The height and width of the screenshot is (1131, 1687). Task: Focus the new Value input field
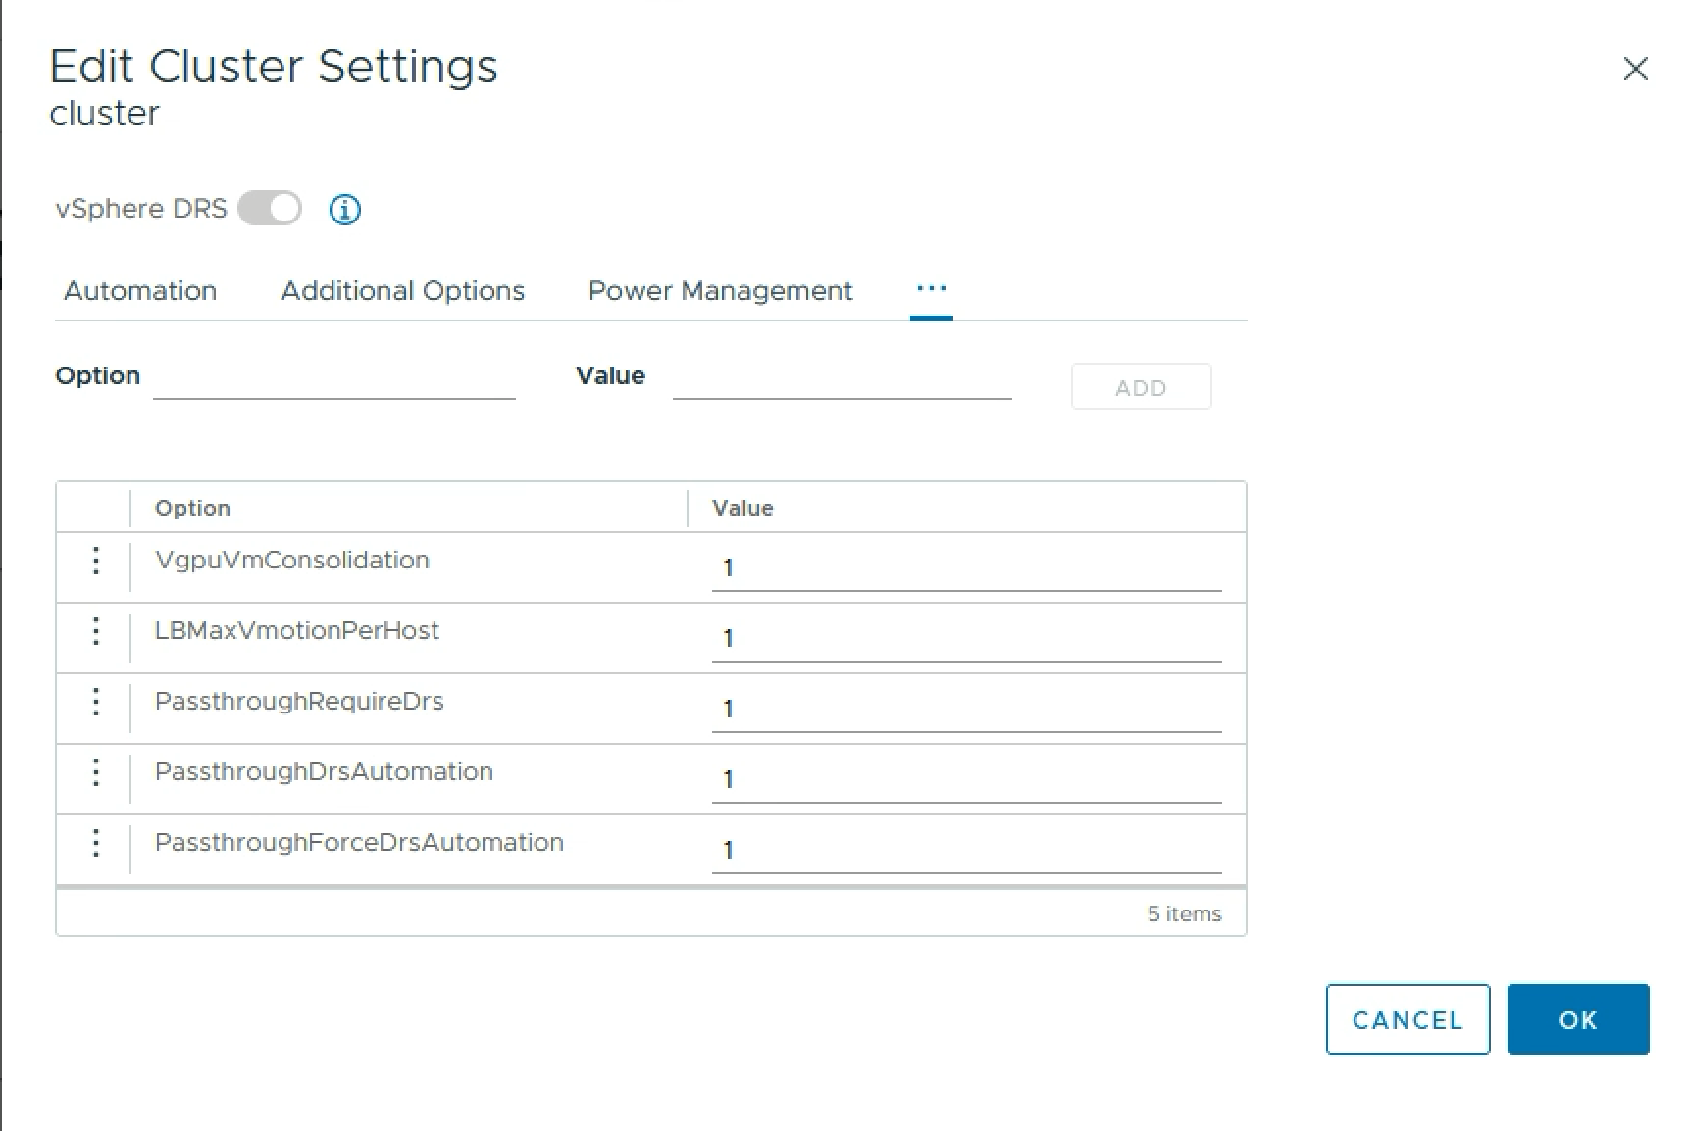pos(843,379)
